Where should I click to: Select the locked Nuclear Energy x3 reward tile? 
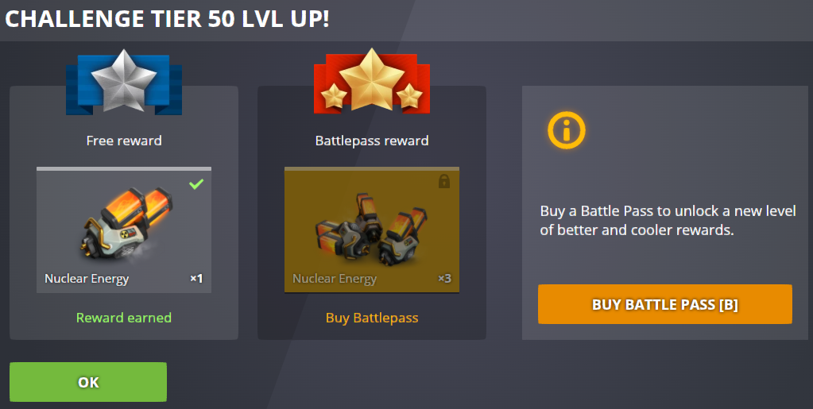(372, 230)
